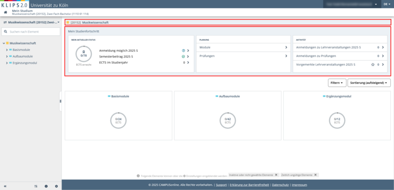Screen dimensions: 394x190
Task: Click the 'ECTS im Studienjahr' label
Action: click(113, 63)
